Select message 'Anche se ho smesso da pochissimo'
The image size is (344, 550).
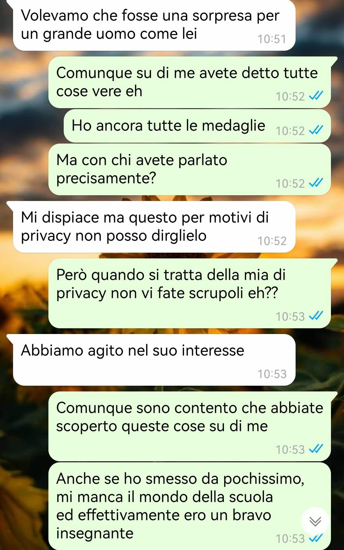[x=190, y=506]
